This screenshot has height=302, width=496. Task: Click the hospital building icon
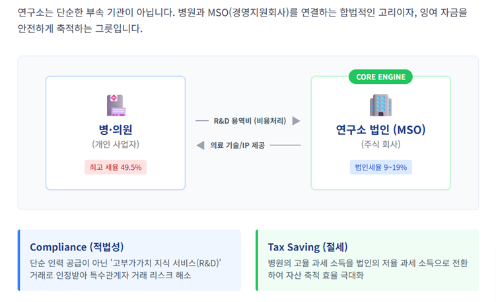point(116,105)
